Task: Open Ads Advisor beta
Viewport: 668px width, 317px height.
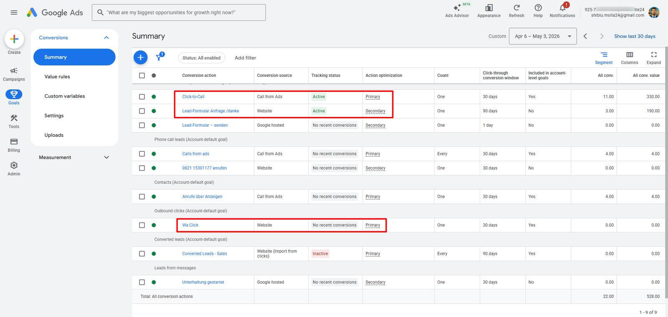Action: 457,11
